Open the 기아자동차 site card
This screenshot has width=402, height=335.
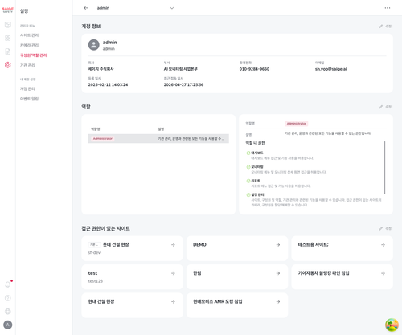343,277
